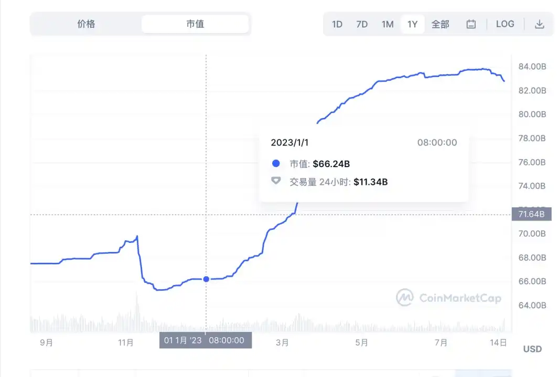Click the USD currency label
This screenshot has height=377, width=558.
click(x=533, y=349)
